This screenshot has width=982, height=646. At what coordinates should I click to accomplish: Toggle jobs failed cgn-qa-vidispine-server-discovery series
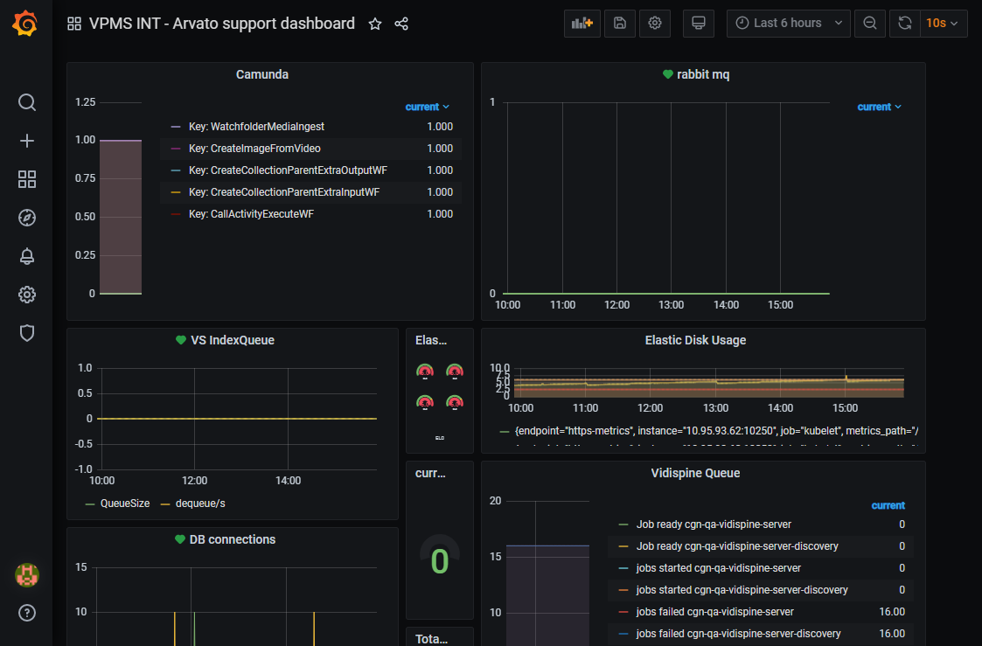(738, 634)
